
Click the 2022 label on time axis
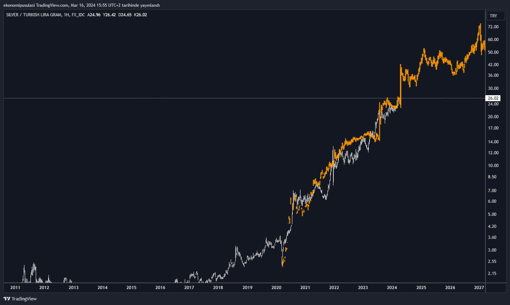pyautogui.click(x=334, y=288)
